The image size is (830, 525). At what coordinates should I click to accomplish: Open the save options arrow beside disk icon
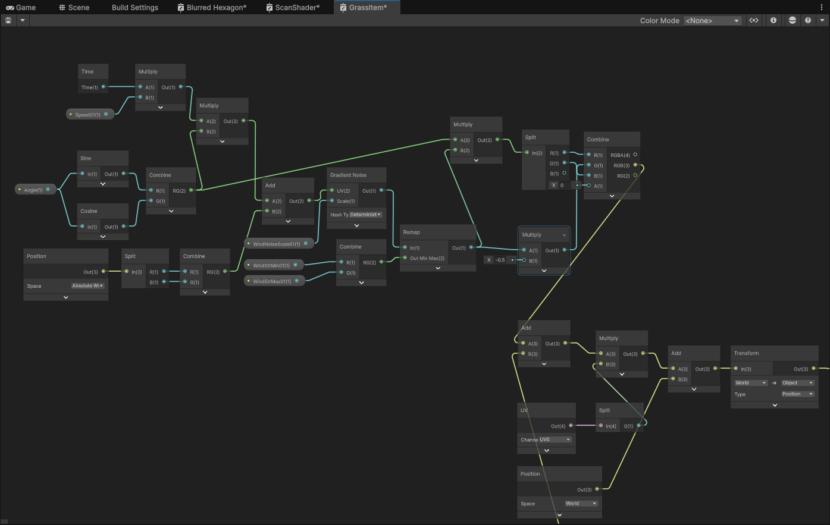pos(23,20)
